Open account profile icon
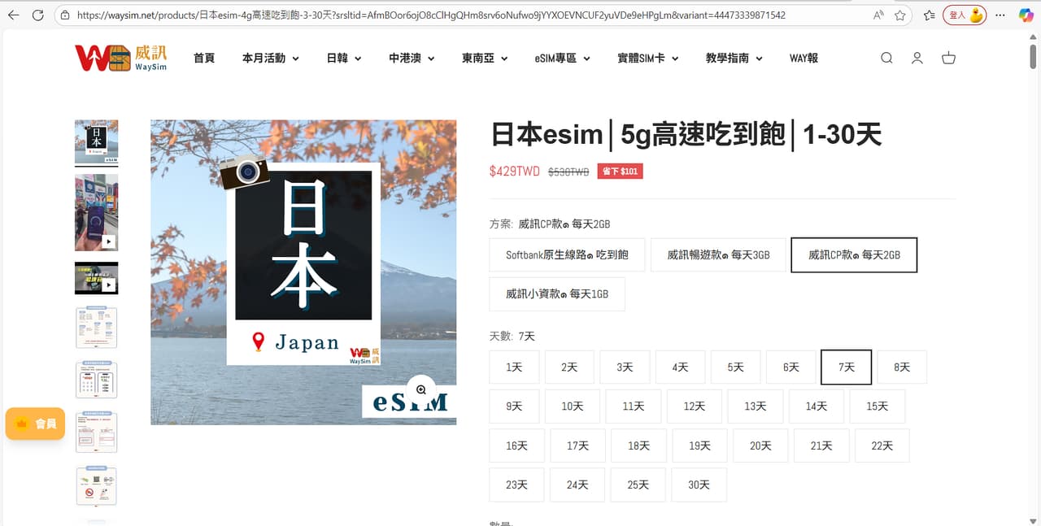This screenshot has height=526, width=1041. (917, 58)
